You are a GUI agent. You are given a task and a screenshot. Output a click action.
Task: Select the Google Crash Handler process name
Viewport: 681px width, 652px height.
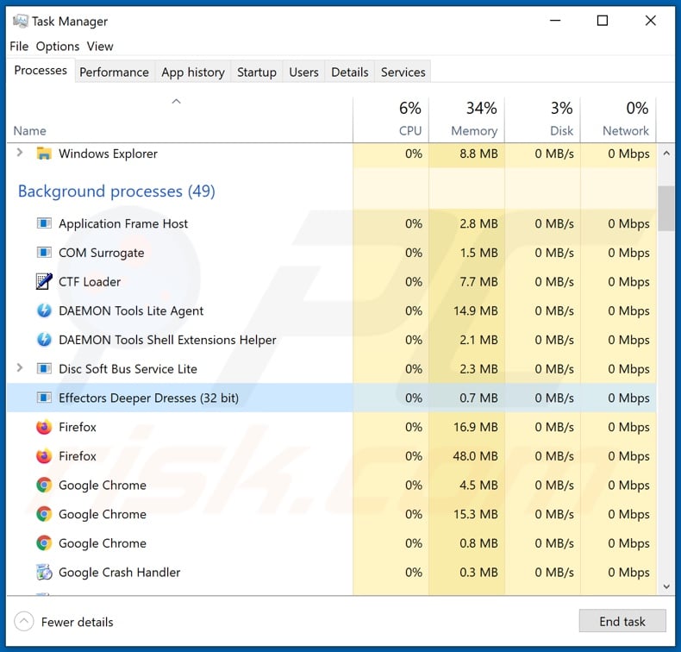[x=120, y=573]
